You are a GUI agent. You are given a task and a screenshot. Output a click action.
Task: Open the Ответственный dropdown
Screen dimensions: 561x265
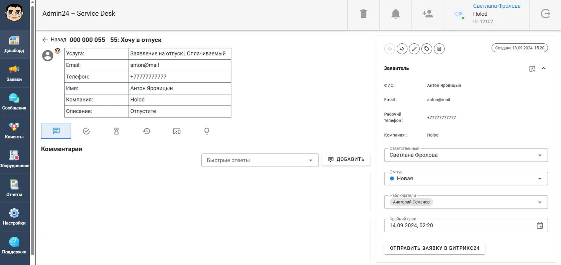coord(466,155)
